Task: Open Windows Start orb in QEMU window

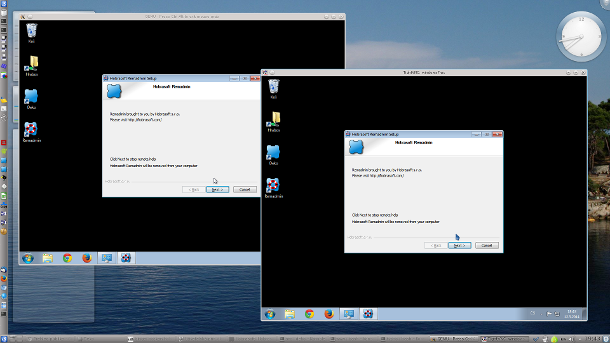Action: (x=28, y=259)
